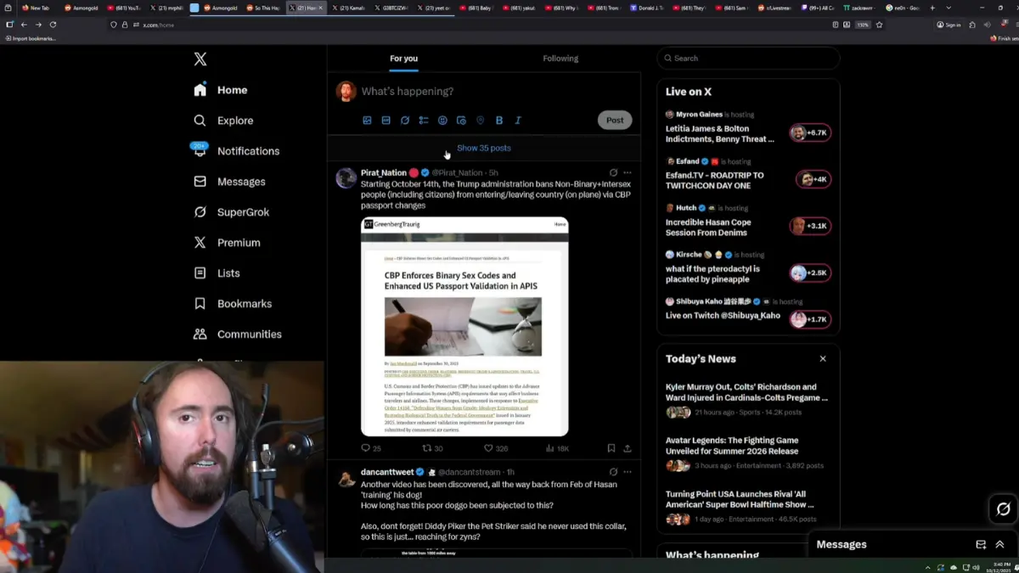The image size is (1019, 573).
Task: Click Grok icon on dancantweet post
Action: click(613, 472)
